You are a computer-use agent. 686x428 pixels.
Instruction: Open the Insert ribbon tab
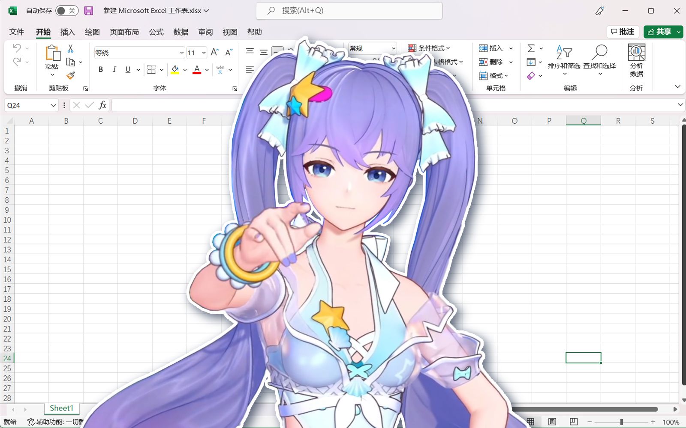click(x=67, y=32)
